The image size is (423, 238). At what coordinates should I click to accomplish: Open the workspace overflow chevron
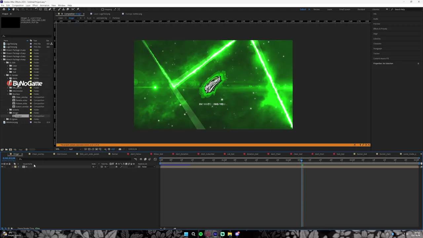[387, 9]
